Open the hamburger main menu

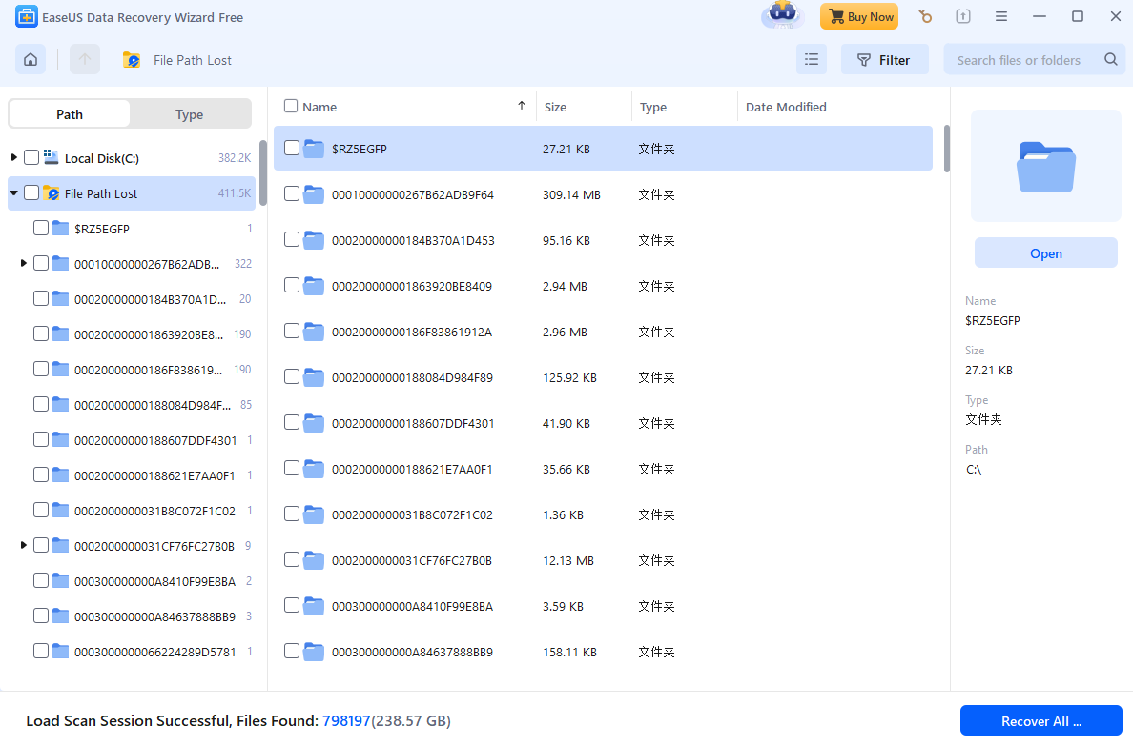1000,16
